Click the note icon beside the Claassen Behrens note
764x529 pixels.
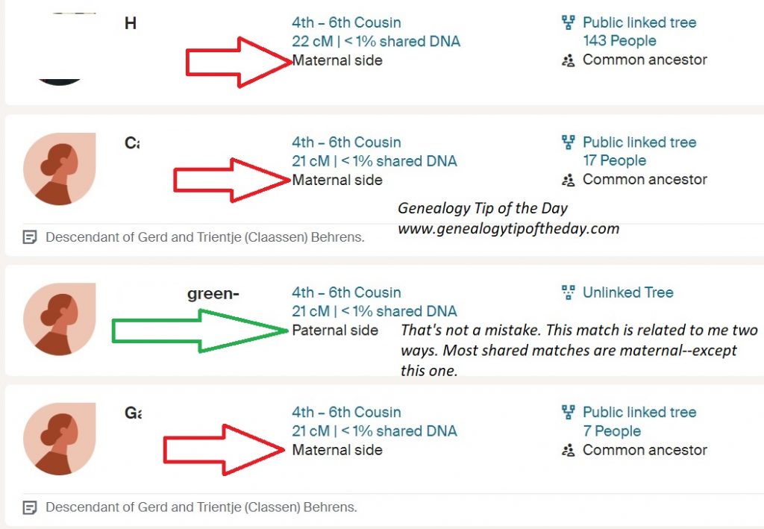30,238
